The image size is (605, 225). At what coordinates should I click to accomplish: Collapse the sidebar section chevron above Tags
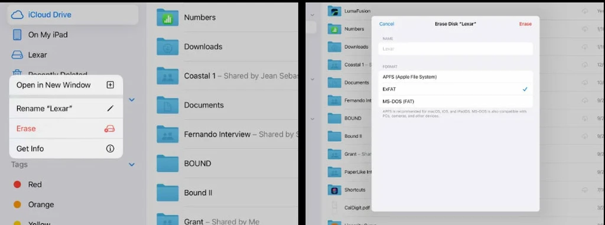click(x=132, y=100)
